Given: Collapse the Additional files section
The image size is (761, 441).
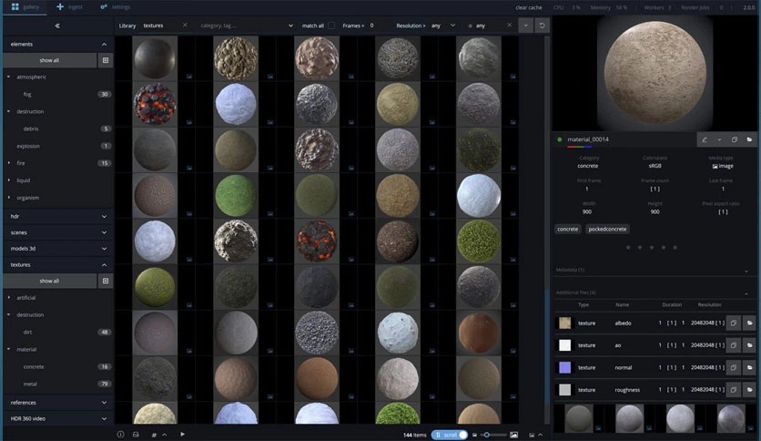Looking at the screenshot, I should [x=746, y=293].
